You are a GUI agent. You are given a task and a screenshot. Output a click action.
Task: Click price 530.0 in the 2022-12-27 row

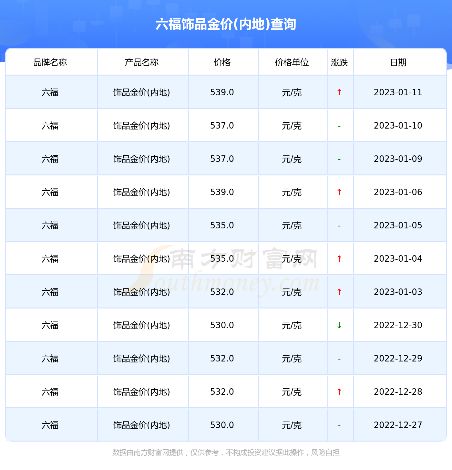pos(222,425)
